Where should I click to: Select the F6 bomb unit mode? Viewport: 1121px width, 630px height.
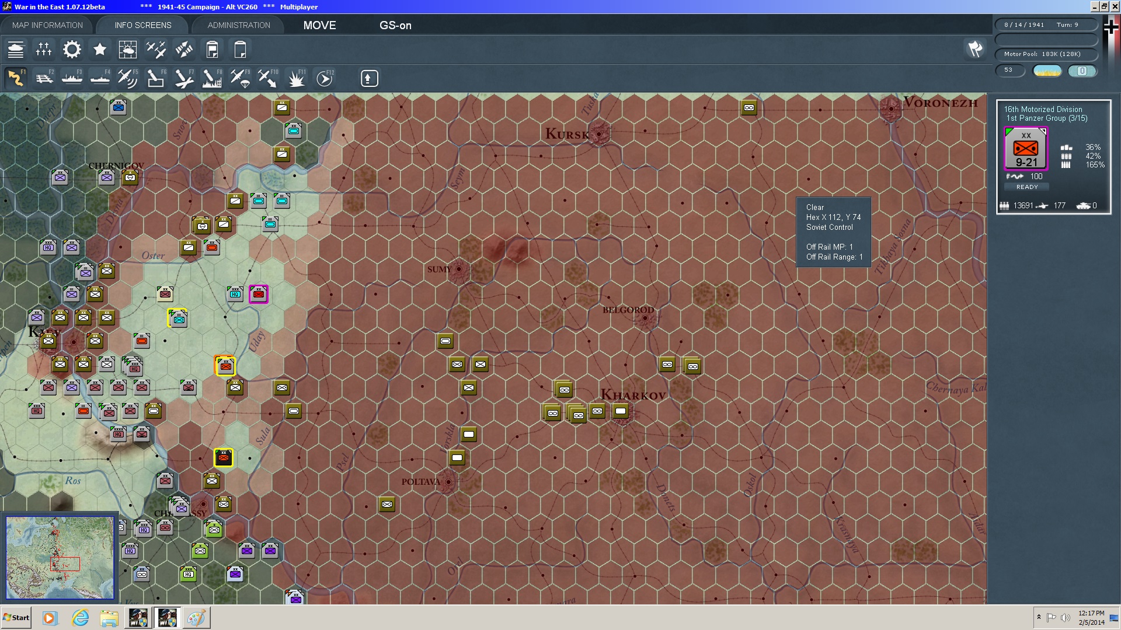tap(156, 78)
